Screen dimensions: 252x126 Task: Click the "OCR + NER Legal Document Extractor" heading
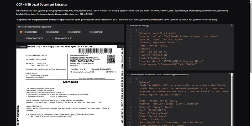[x=42, y=4]
